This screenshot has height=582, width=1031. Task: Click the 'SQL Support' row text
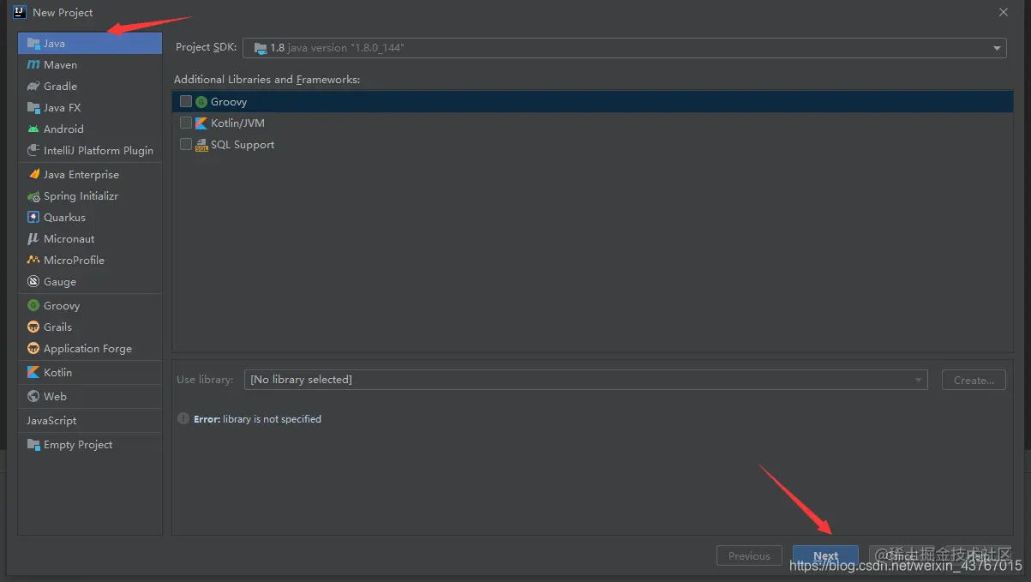243,144
